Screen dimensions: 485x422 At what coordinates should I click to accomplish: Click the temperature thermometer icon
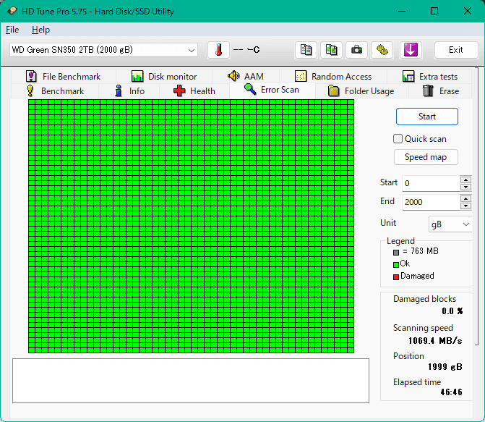click(x=218, y=50)
